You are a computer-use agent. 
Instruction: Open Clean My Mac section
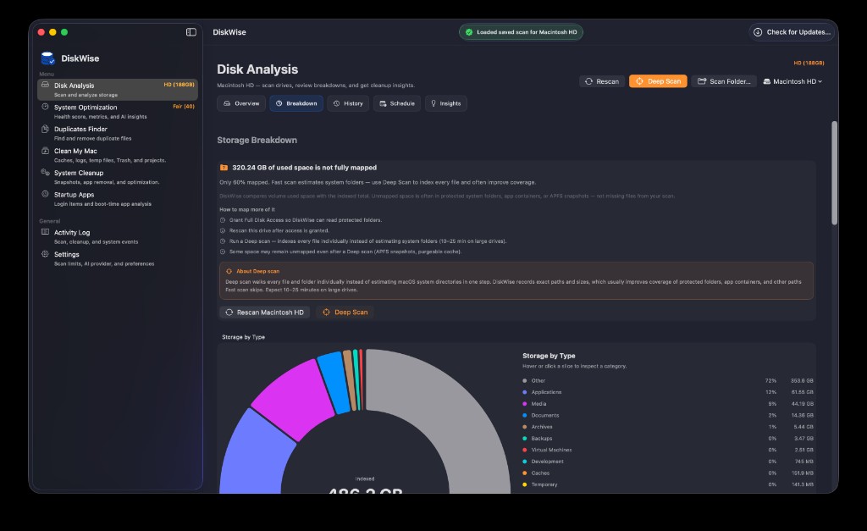(x=117, y=155)
